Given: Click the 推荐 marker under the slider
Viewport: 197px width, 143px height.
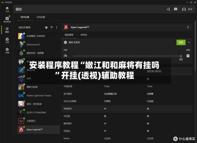Looking at the screenshot, I should pos(181,59).
